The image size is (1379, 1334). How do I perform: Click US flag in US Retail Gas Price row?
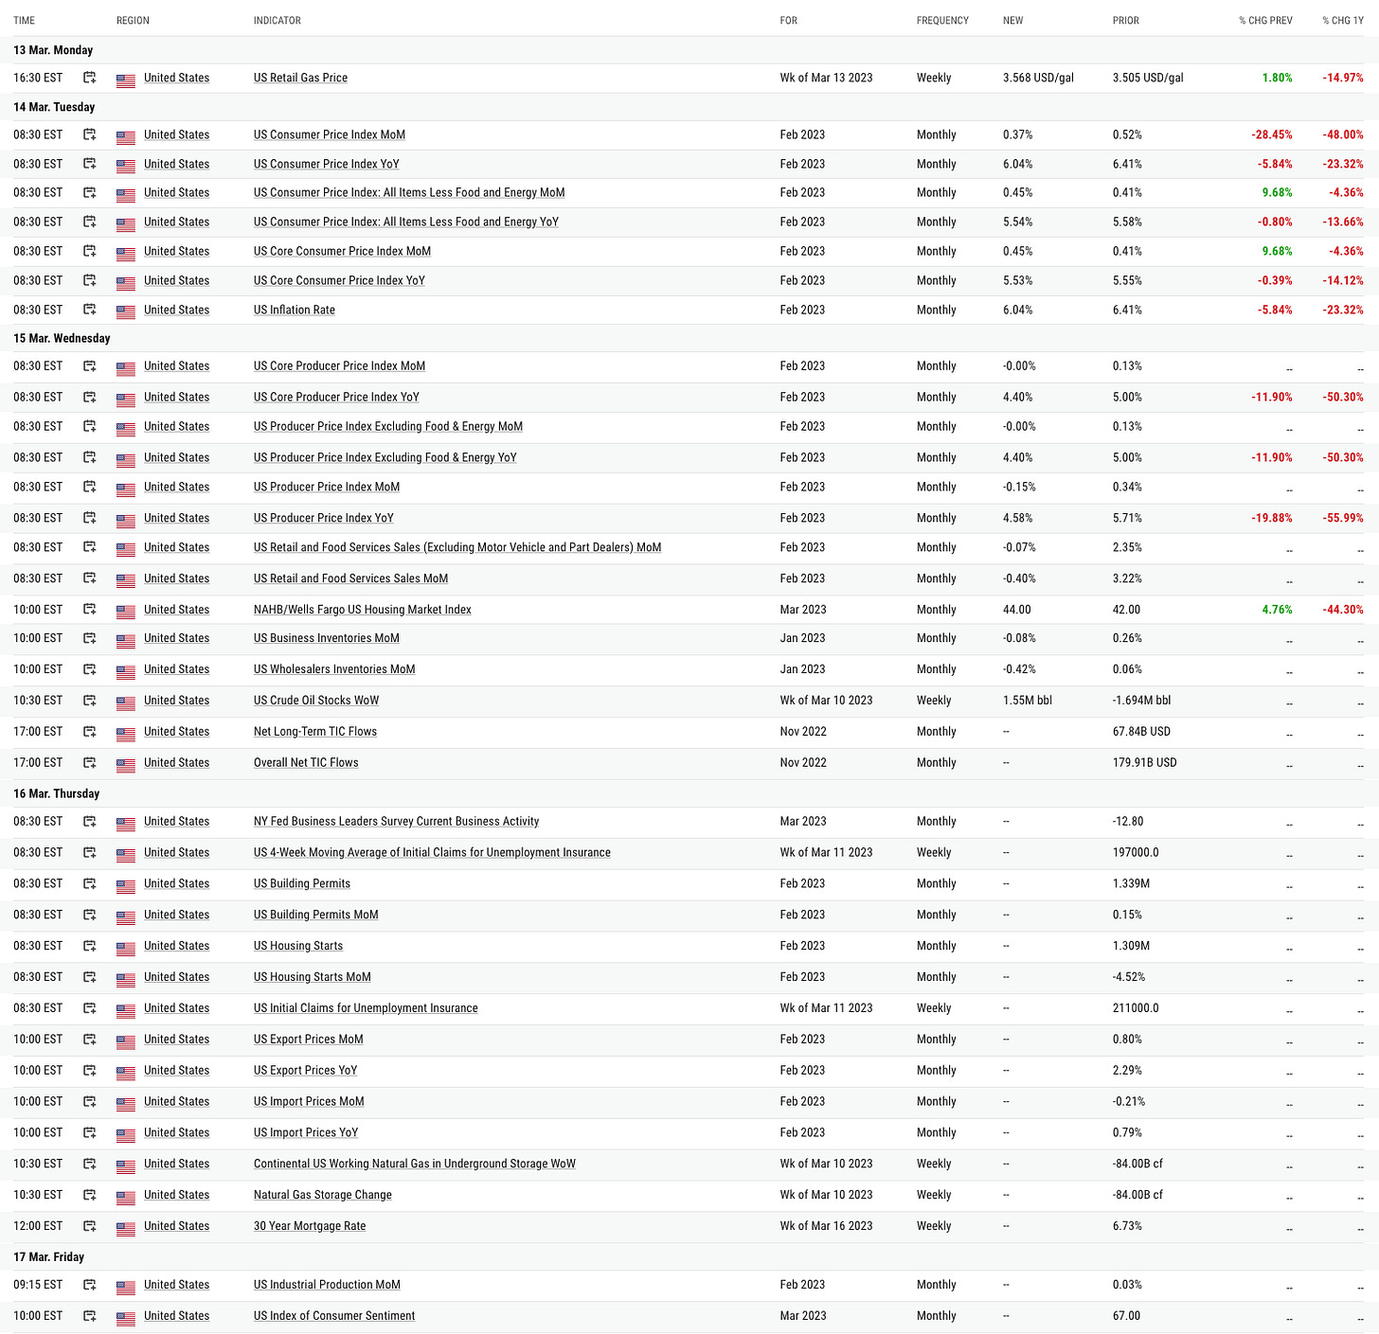tap(126, 80)
